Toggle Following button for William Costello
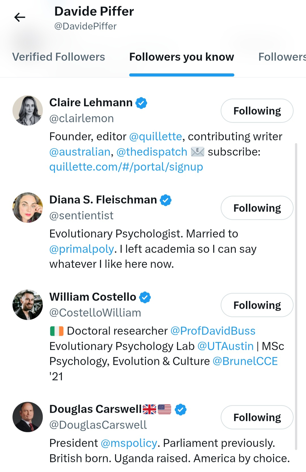The height and width of the screenshot is (472, 306). pos(257,305)
